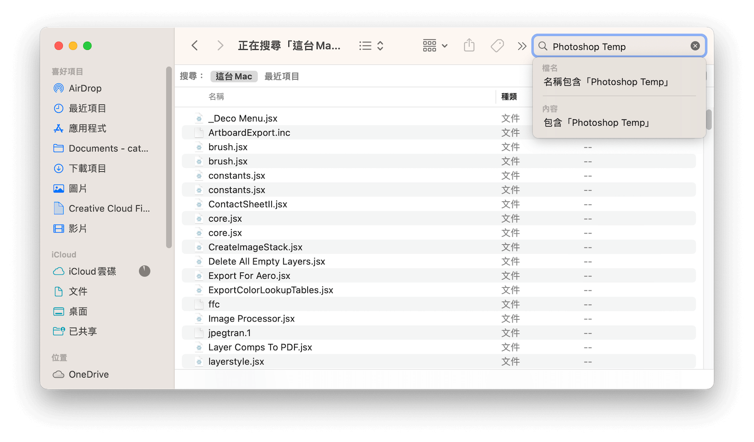The image size is (754, 442).
Task: Click the 文件 kind cell of ffc
Action: click(510, 305)
